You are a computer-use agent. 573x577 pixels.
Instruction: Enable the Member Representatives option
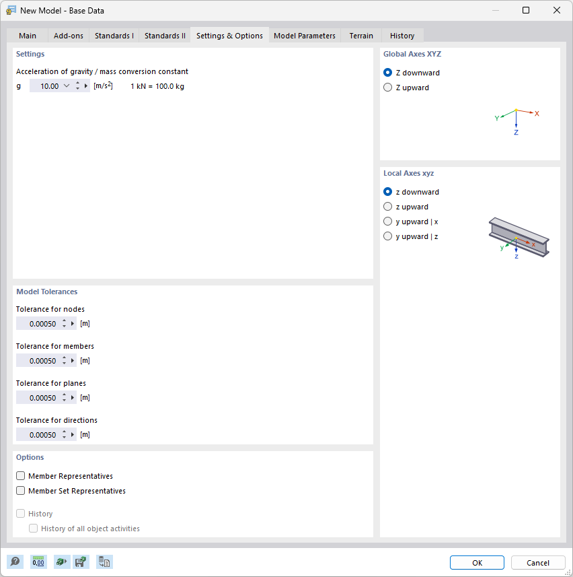tap(20, 475)
